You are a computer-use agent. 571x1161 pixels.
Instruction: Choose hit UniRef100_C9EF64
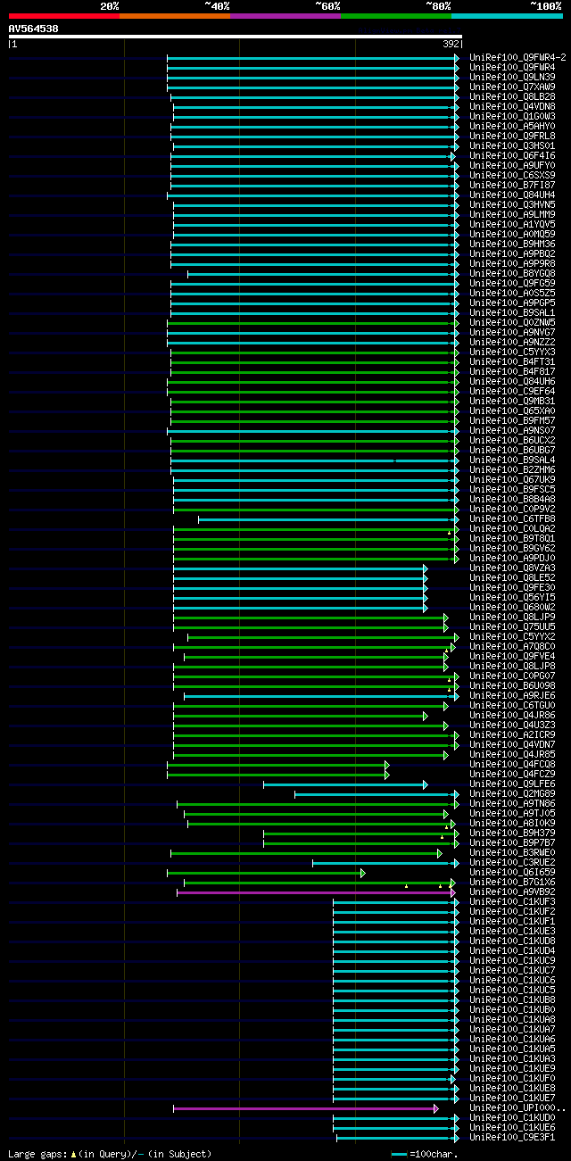512,391
